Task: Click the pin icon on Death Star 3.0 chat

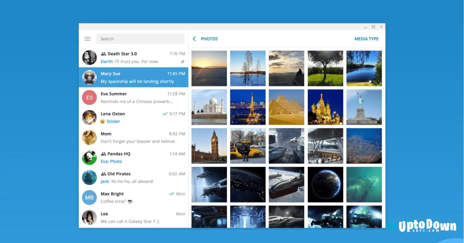Action: point(183,62)
